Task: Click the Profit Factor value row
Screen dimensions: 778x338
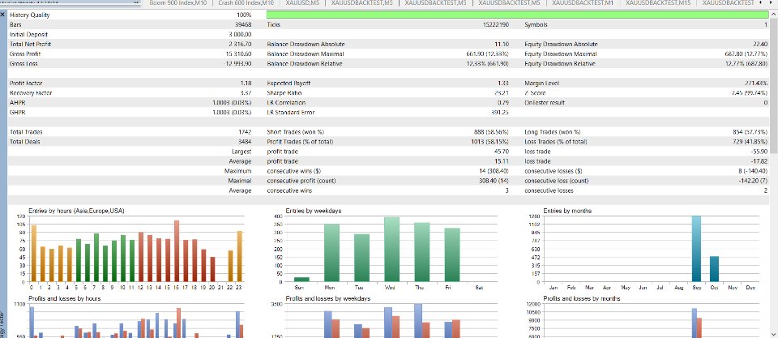Action: point(131,83)
